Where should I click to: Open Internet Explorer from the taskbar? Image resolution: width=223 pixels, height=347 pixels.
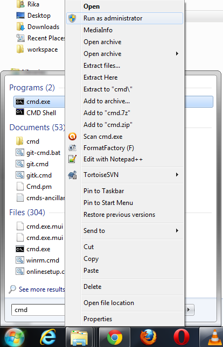pos(48,337)
